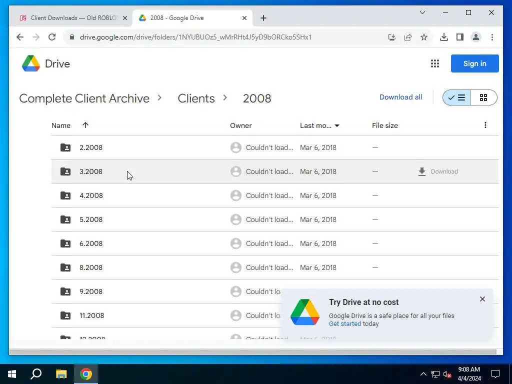Open a new browser tab
This screenshot has width=512, height=384.
[263, 18]
